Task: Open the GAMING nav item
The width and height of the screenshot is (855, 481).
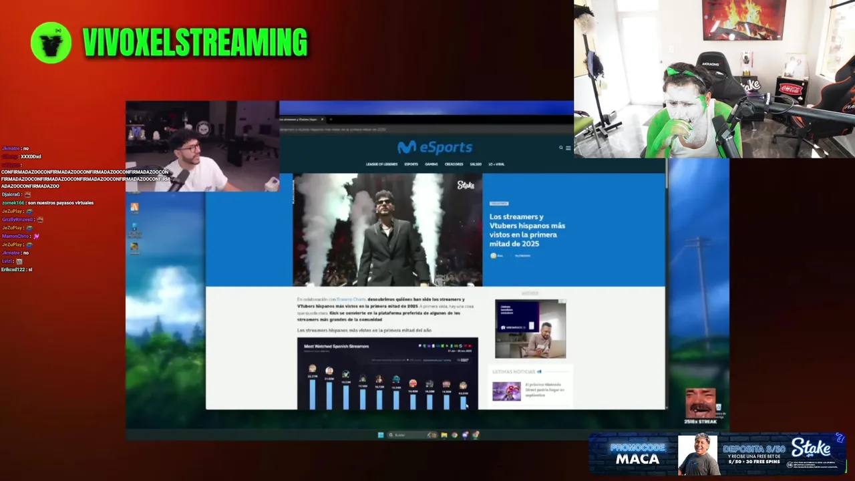Action: point(432,164)
